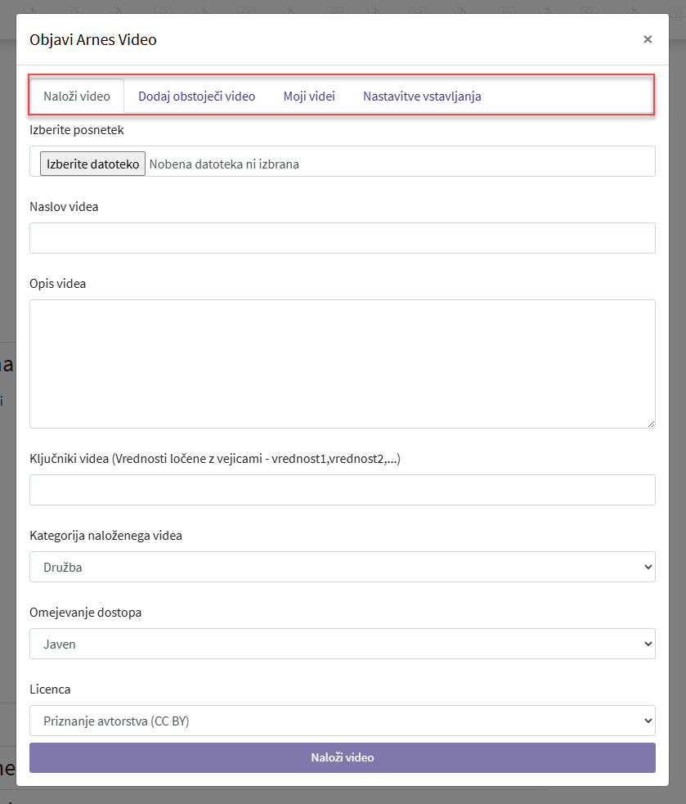This screenshot has height=804, width=686.
Task: Switch to the Naloži video tab
Action: pyautogui.click(x=77, y=96)
